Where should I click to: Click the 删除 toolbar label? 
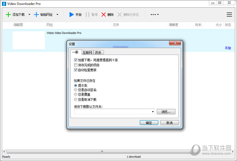(x=111, y=15)
